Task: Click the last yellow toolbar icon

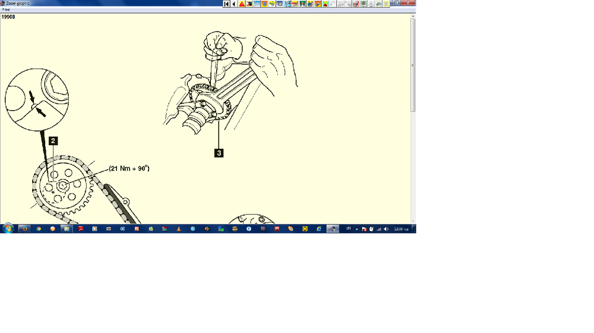Action: [387, 4]
